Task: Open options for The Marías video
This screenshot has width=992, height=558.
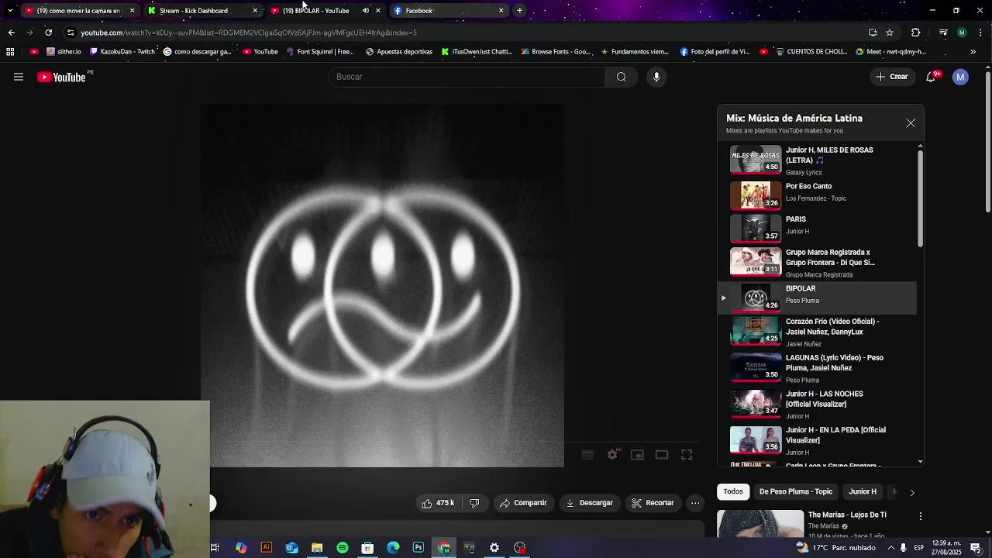Action: coord(920,516)
